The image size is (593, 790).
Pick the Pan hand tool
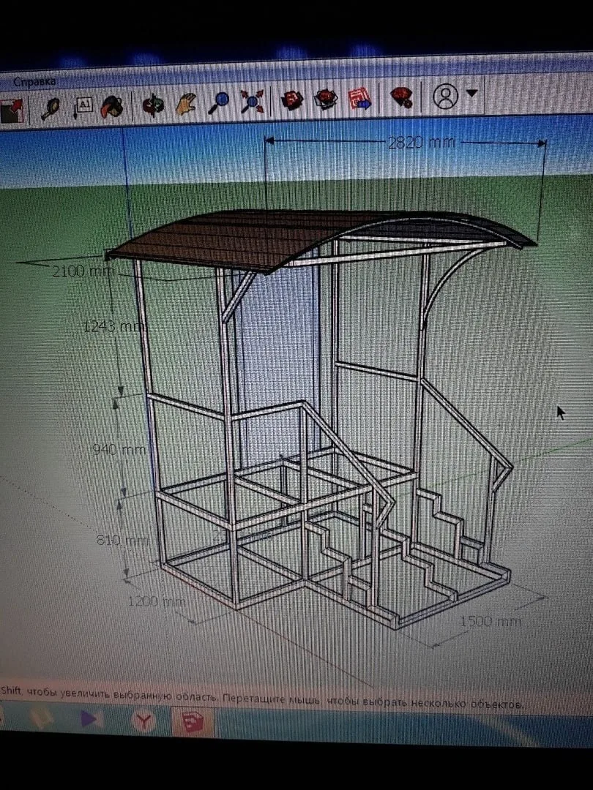click(186, 105)
